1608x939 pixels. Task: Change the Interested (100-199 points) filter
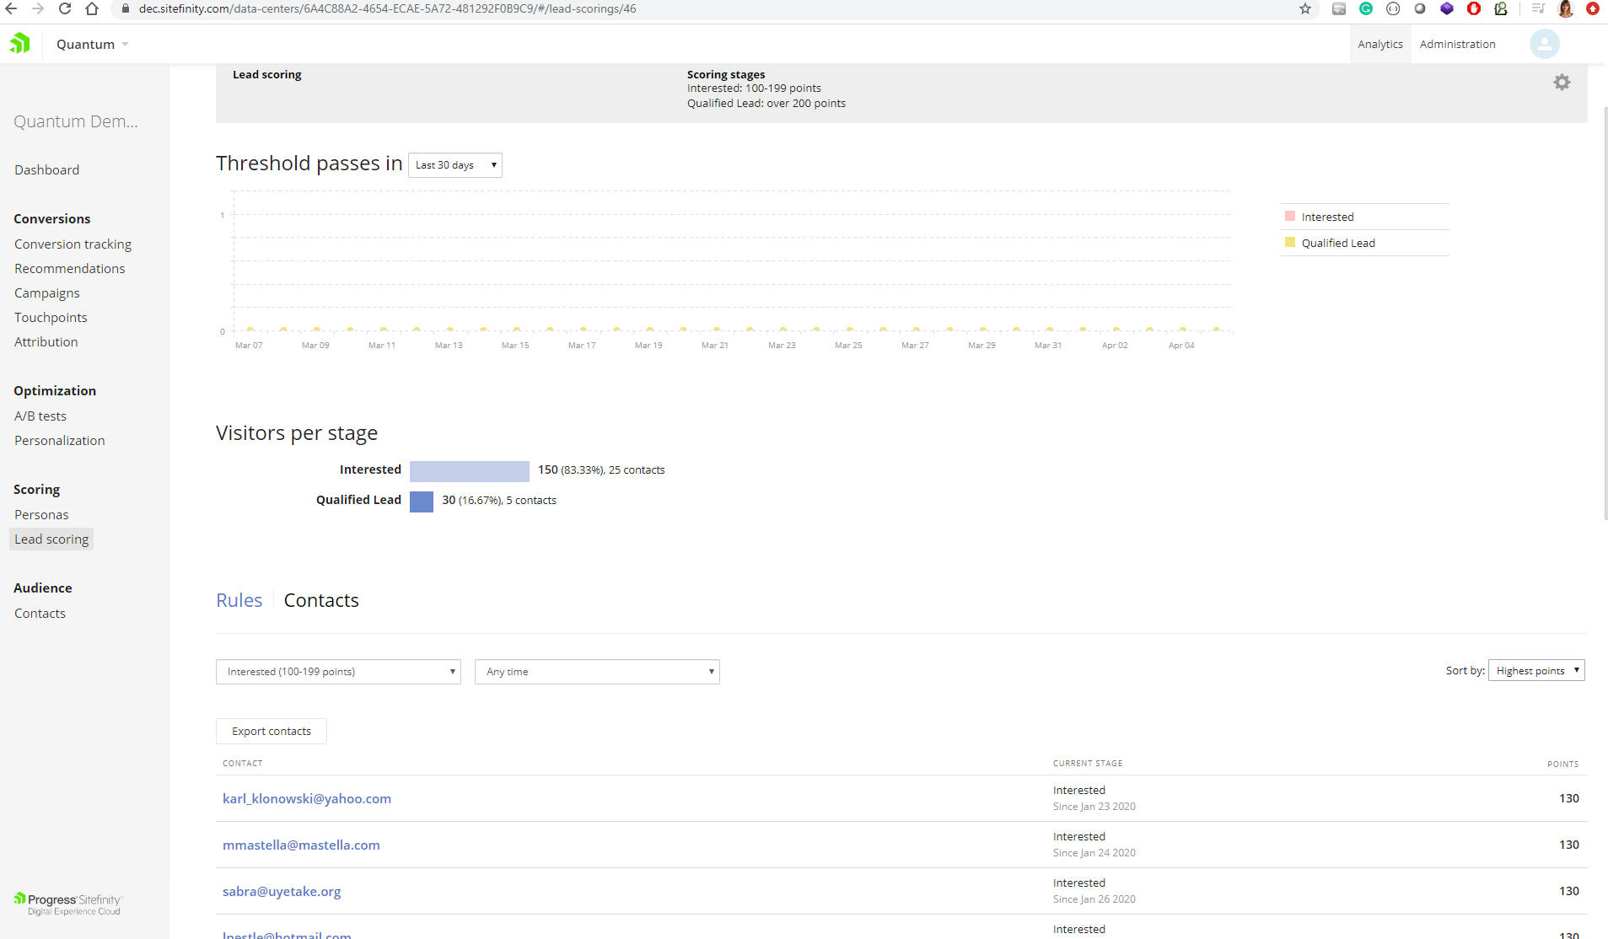pos(338,671)
